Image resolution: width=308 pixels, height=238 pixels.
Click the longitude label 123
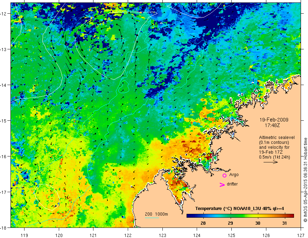click(162, 235)
